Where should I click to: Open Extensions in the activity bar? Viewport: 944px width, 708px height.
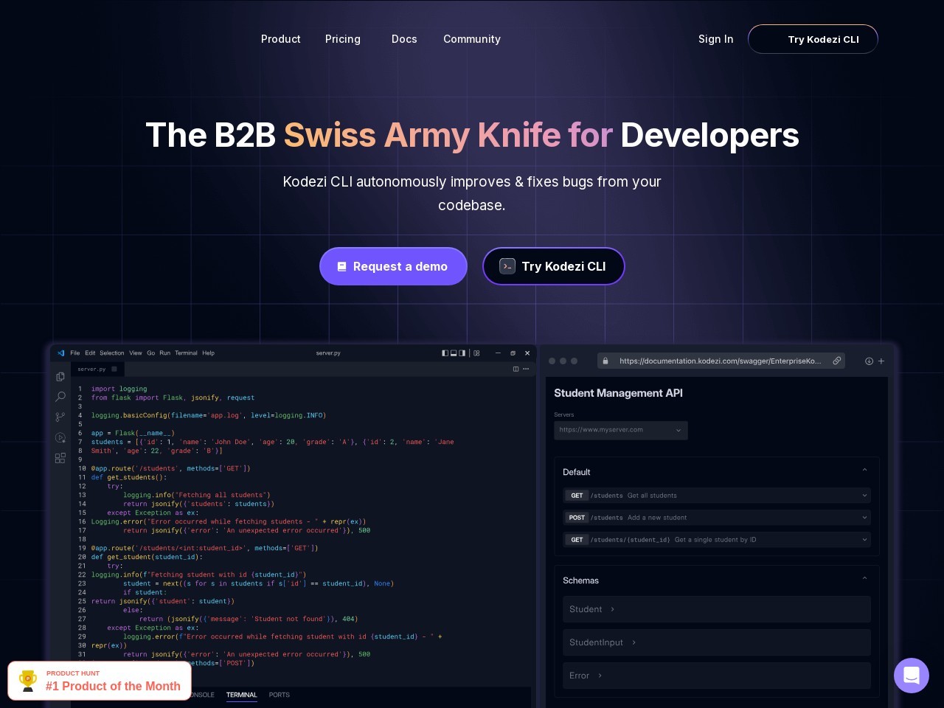[x=60, y=458]
